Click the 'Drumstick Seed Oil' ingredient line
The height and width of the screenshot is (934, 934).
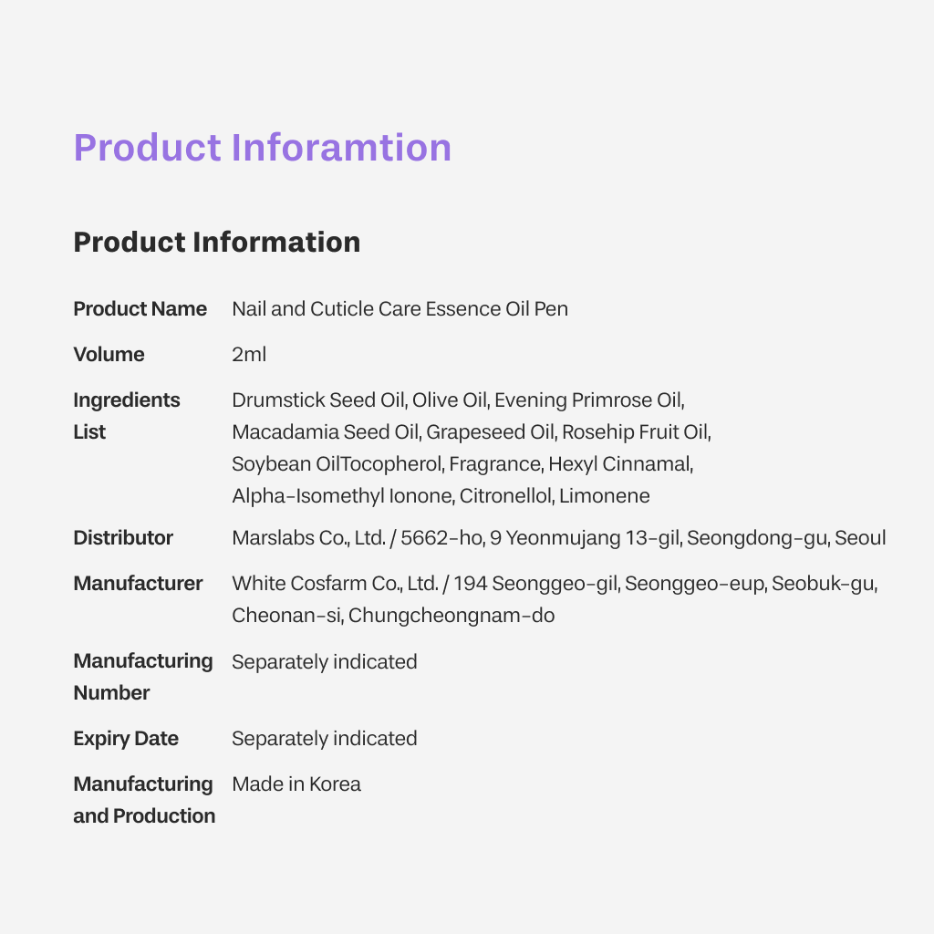click(x=458, y=400)
